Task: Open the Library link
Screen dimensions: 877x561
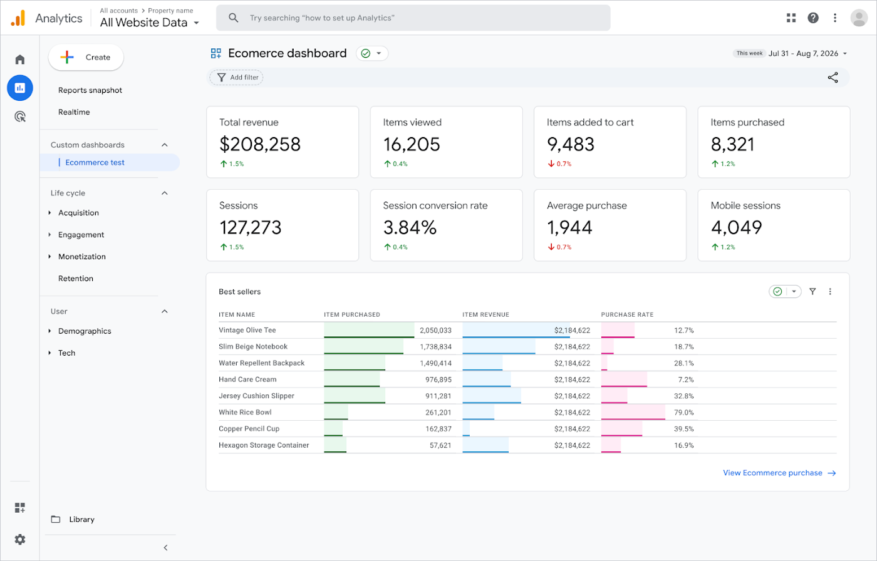Action: tap(82, 519)
